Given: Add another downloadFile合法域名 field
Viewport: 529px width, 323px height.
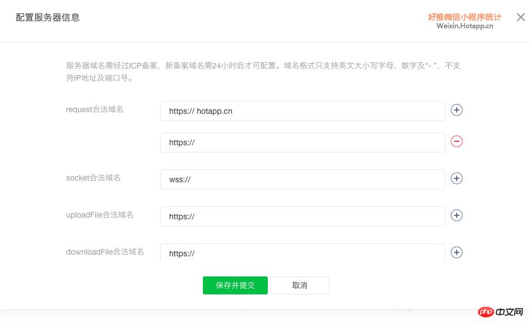Looking at the screenshot, I should tap(457, 252).
